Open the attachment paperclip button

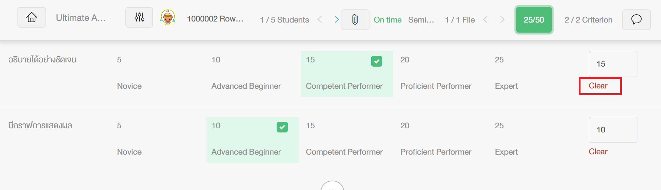pos(355,20)
